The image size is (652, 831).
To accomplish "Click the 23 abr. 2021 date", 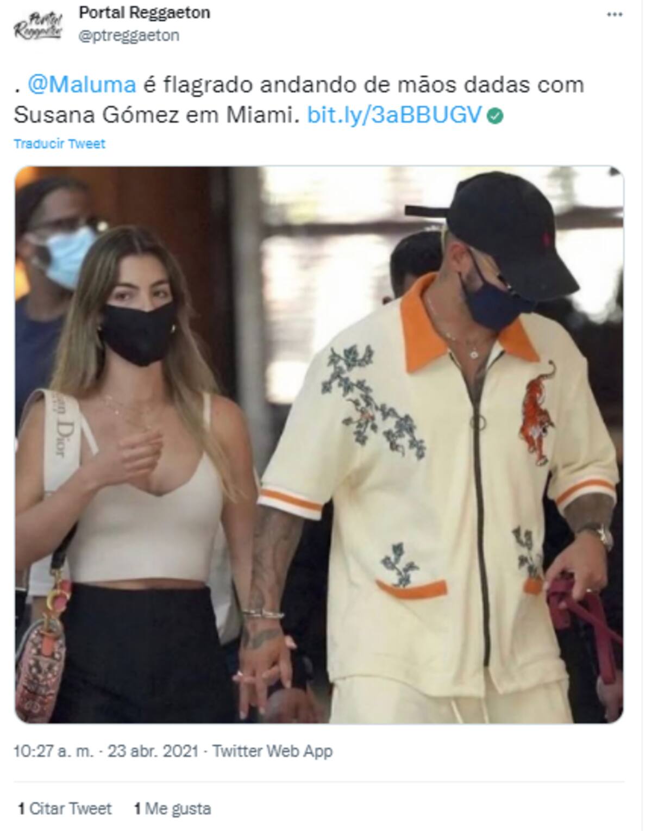I will click(x=153, y=752).
